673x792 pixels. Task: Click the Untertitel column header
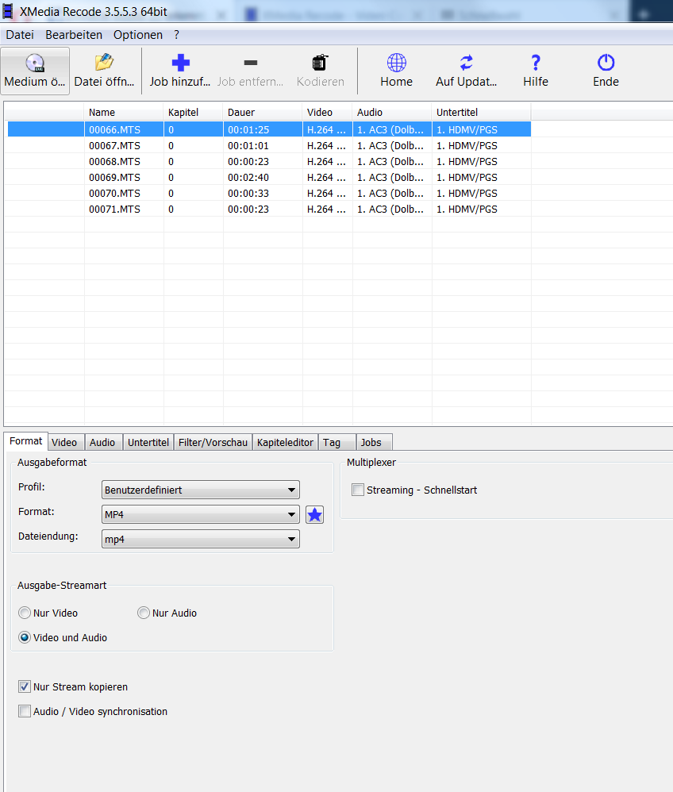tap(482, 112)
